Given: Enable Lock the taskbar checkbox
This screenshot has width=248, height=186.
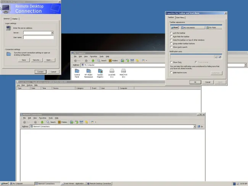Looking at the screenshot, I should point(171,33).
